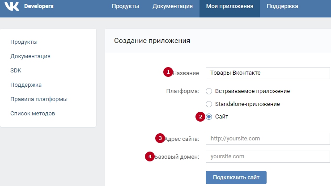The height and width of the screenshot is (186, 331).
Task: Click the VK logo icon
Action: [x=12, y=6]
